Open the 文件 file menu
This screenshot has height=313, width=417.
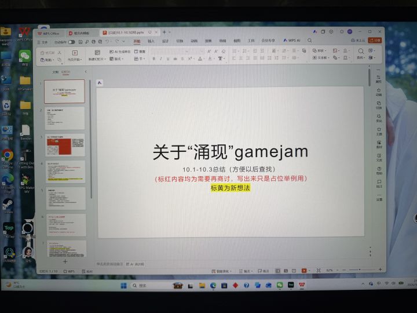(42, 42)
